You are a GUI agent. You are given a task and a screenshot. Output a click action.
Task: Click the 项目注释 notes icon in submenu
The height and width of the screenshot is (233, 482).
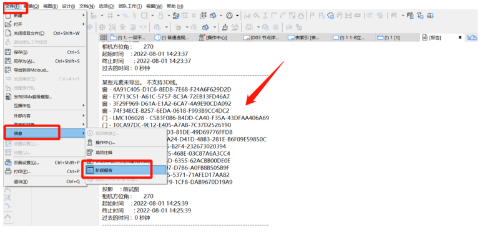click(90, 152)
